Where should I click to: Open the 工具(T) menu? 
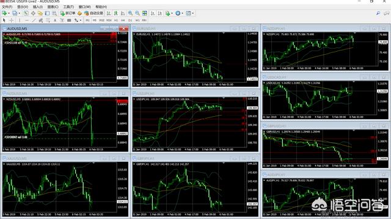(68, 7)
